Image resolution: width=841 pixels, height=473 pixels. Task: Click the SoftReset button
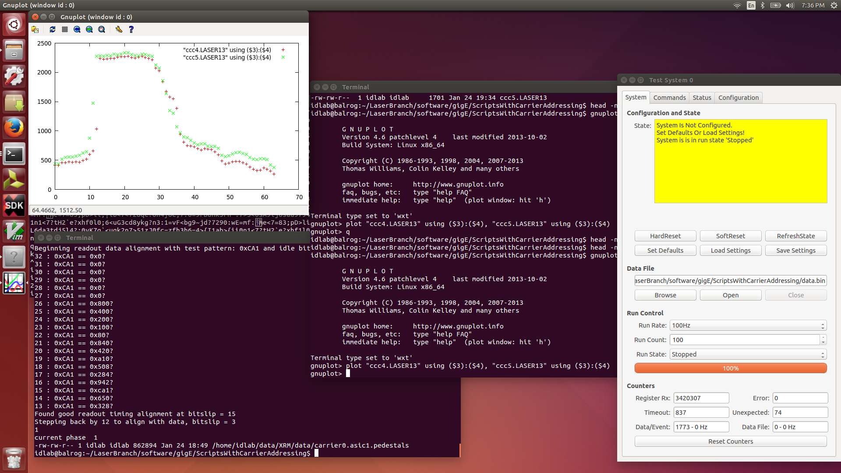tap(731, 236)
